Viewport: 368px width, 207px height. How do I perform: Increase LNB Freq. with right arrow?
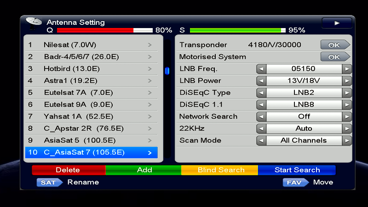[x=347, y=69]
